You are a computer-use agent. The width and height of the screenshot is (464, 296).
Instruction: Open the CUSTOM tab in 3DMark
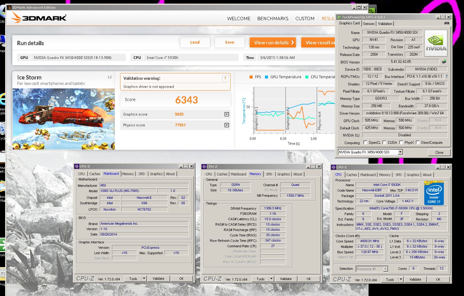pyautogui.click(x=305, y=18)
